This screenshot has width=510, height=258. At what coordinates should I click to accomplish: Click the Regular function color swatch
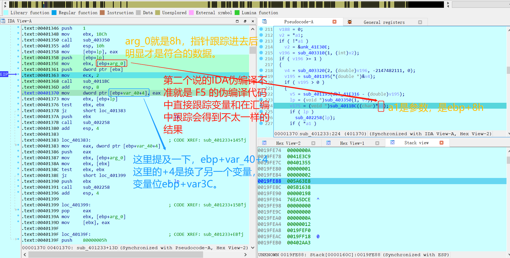[54, 13]
